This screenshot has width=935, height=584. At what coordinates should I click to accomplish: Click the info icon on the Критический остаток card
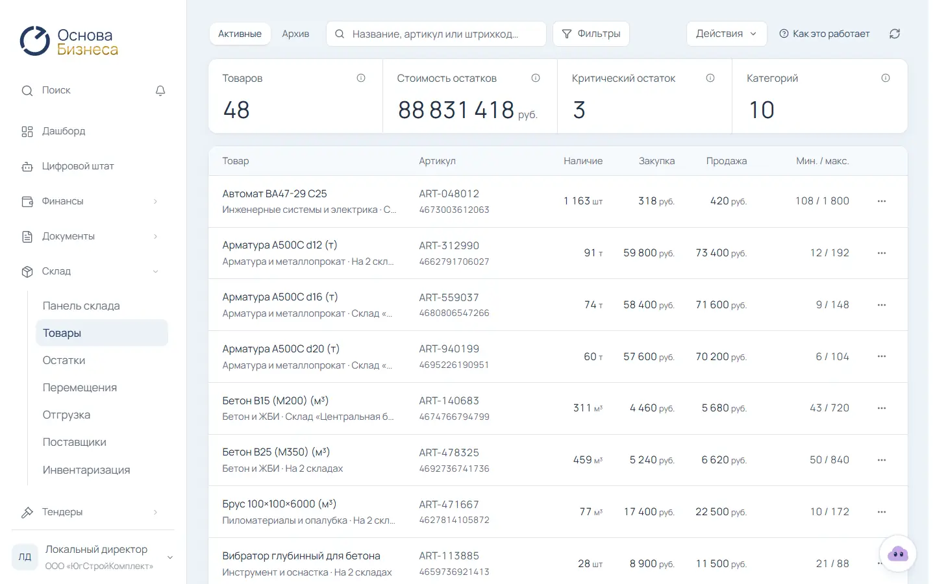[710, 78]
